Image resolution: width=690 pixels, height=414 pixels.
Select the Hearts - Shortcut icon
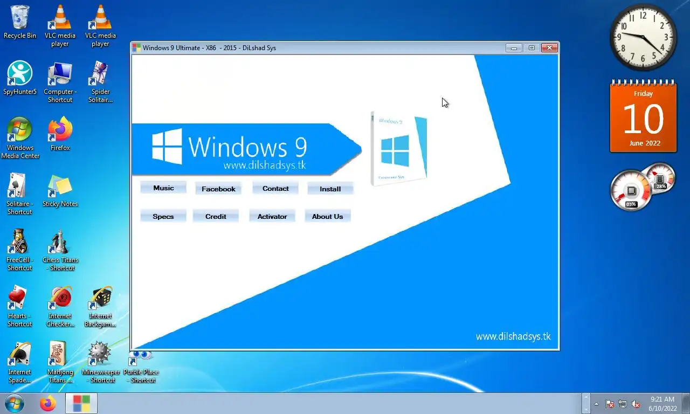pos(20,306)
